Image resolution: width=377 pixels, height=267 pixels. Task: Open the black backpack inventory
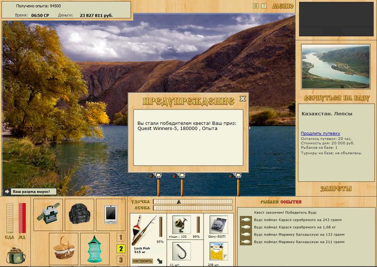(79, 215)
